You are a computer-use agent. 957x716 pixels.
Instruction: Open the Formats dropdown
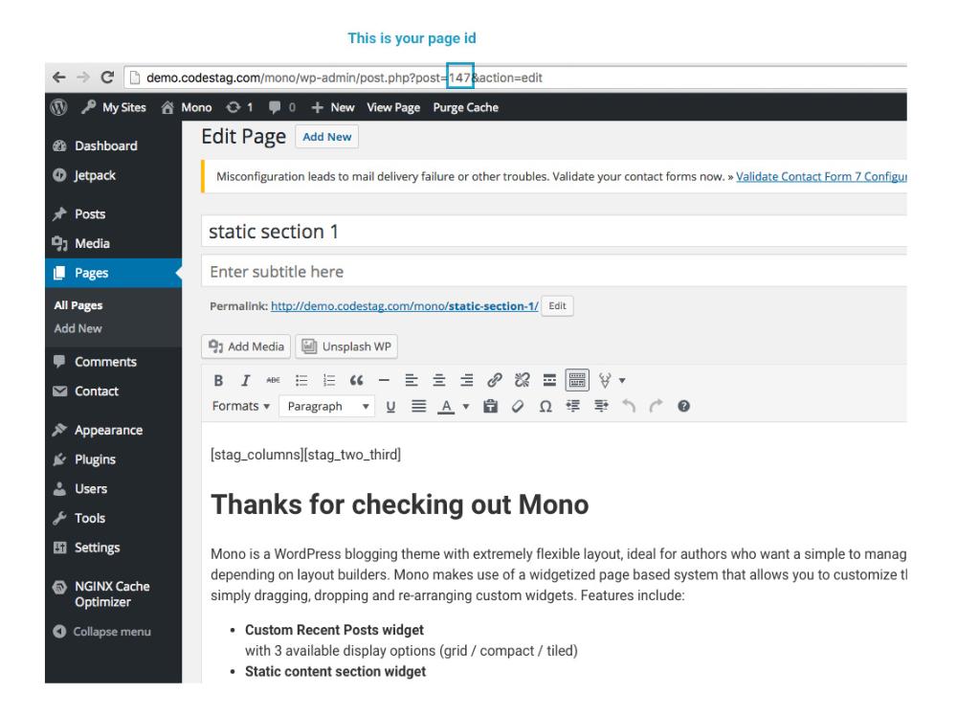(x=241, y=407)
